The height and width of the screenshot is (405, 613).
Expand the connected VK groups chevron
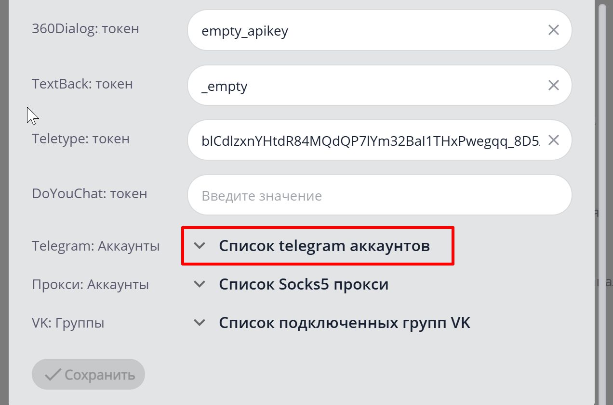pos(200,323)
